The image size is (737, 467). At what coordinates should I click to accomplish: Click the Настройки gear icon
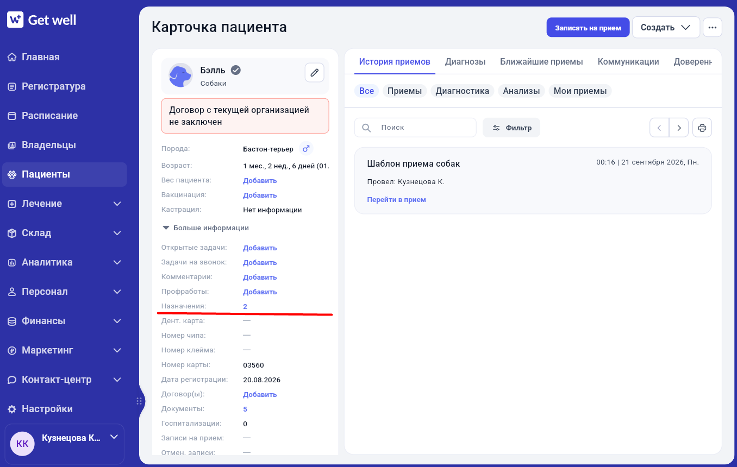12,409
